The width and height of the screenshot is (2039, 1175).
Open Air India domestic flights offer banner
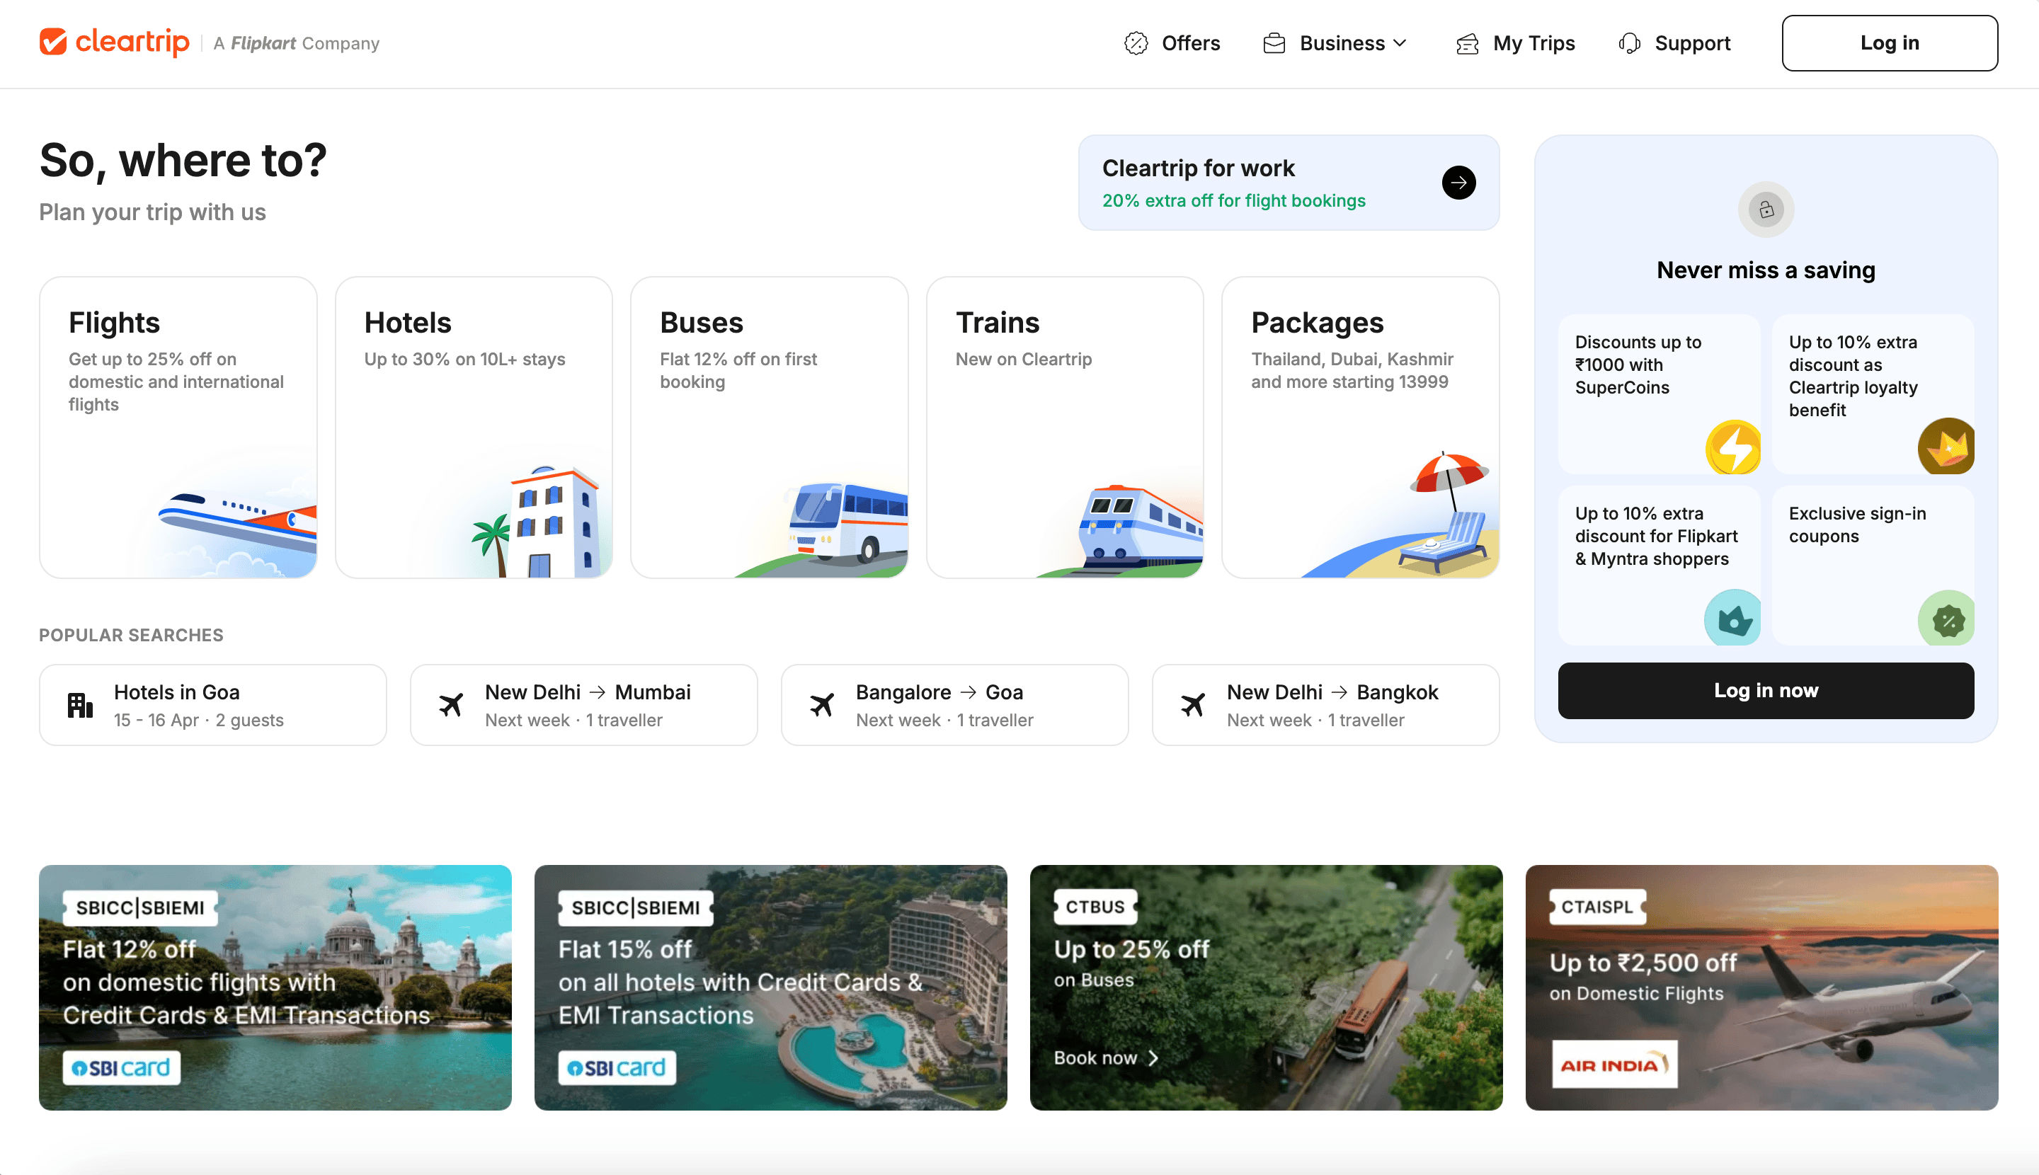1761,987
